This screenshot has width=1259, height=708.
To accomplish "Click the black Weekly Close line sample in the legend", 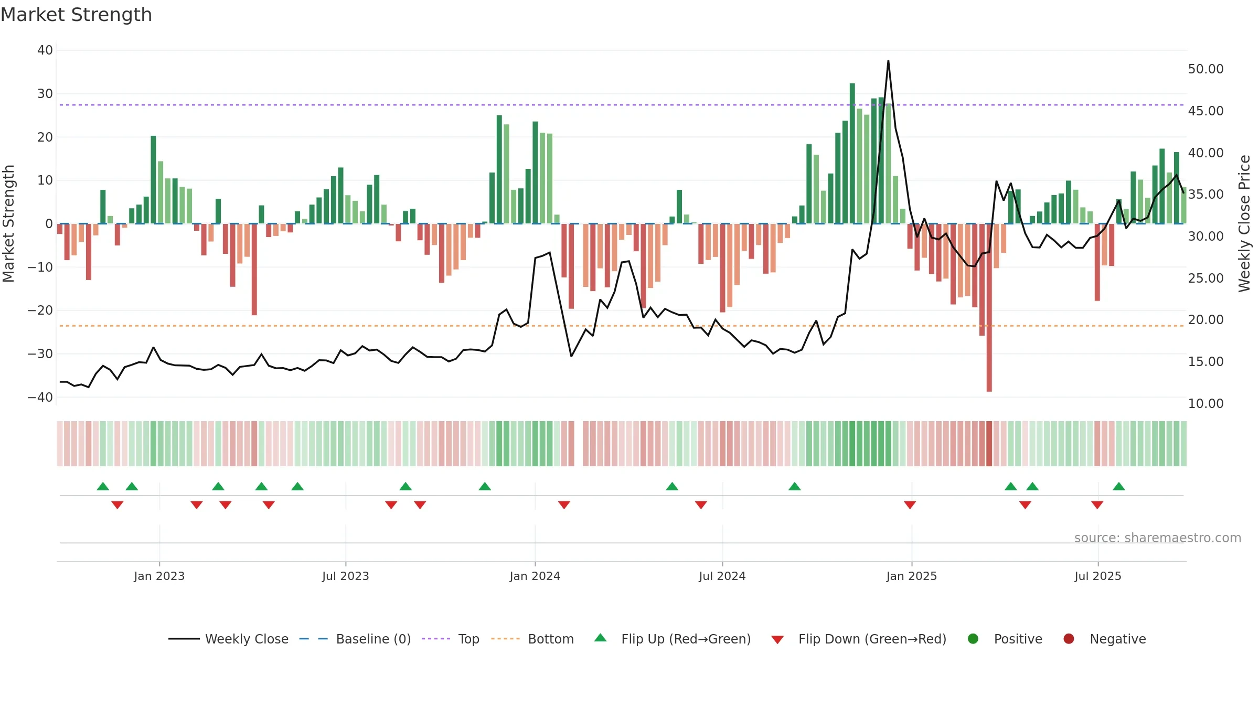I will pyautogui.click(x=184, y=639).
